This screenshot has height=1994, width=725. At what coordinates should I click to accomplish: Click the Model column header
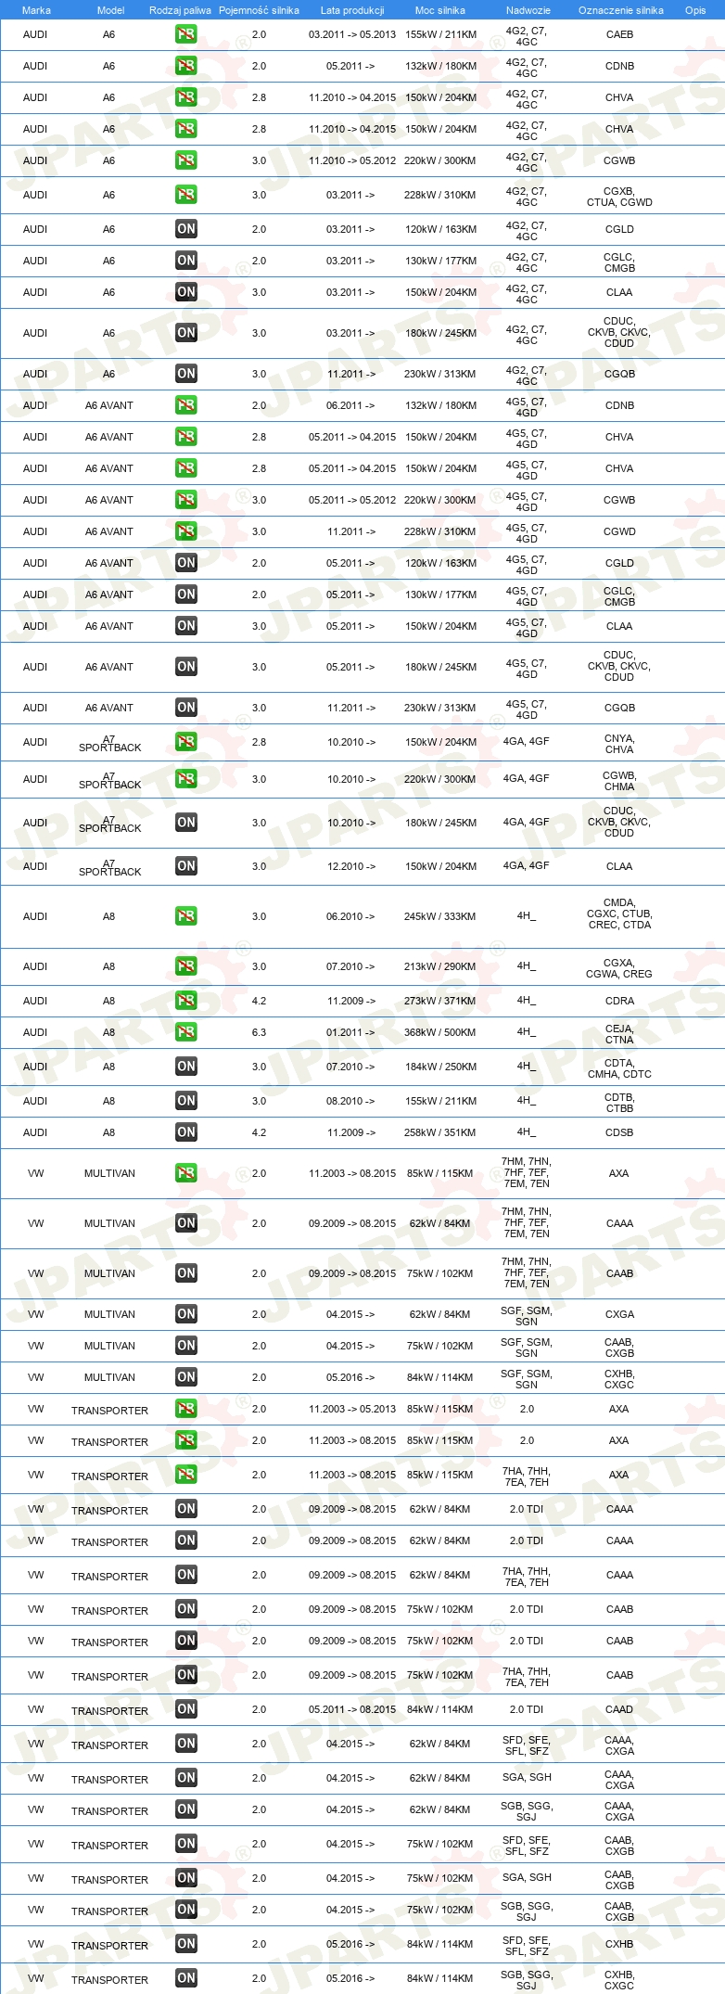pos(110,10)
